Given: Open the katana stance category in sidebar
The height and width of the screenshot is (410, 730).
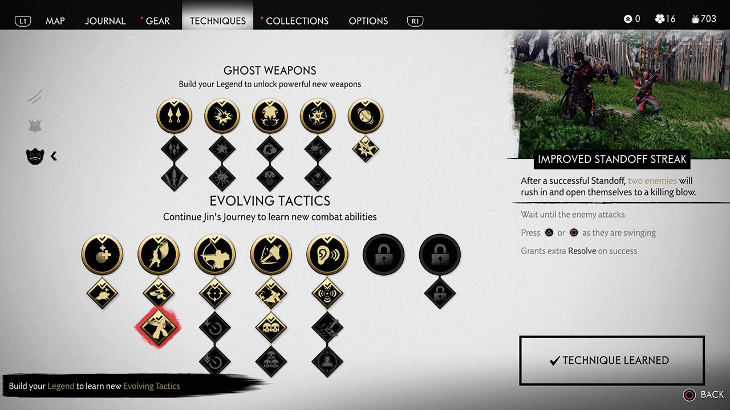Looking at the screenshot, I should (35, 96).
